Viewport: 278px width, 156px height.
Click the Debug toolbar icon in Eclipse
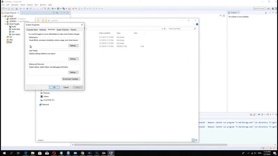(53, 9)
